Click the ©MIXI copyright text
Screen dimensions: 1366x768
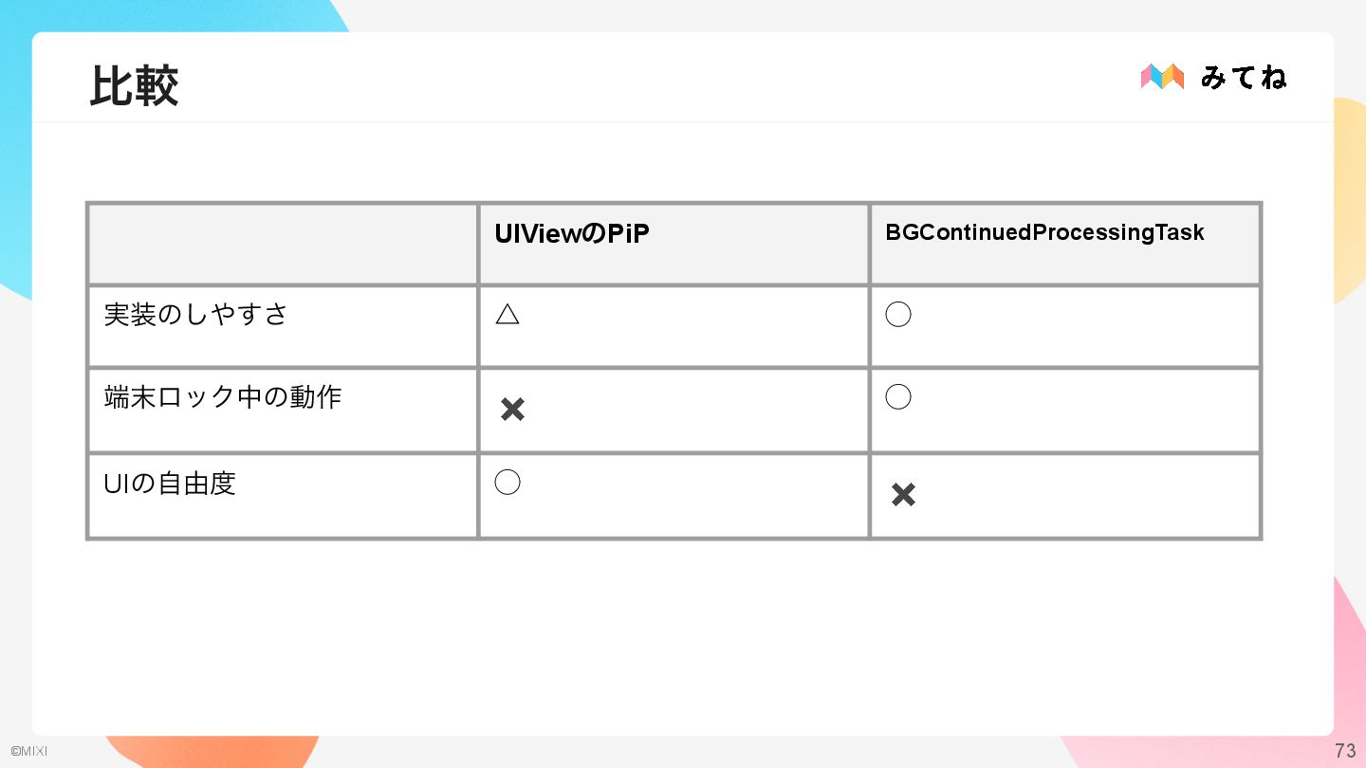click(x=28, y=752)
